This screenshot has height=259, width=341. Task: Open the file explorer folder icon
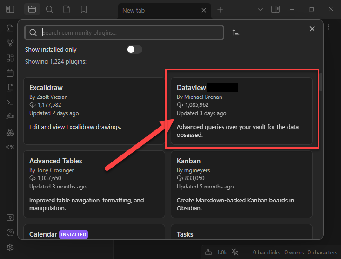[32, 10]
